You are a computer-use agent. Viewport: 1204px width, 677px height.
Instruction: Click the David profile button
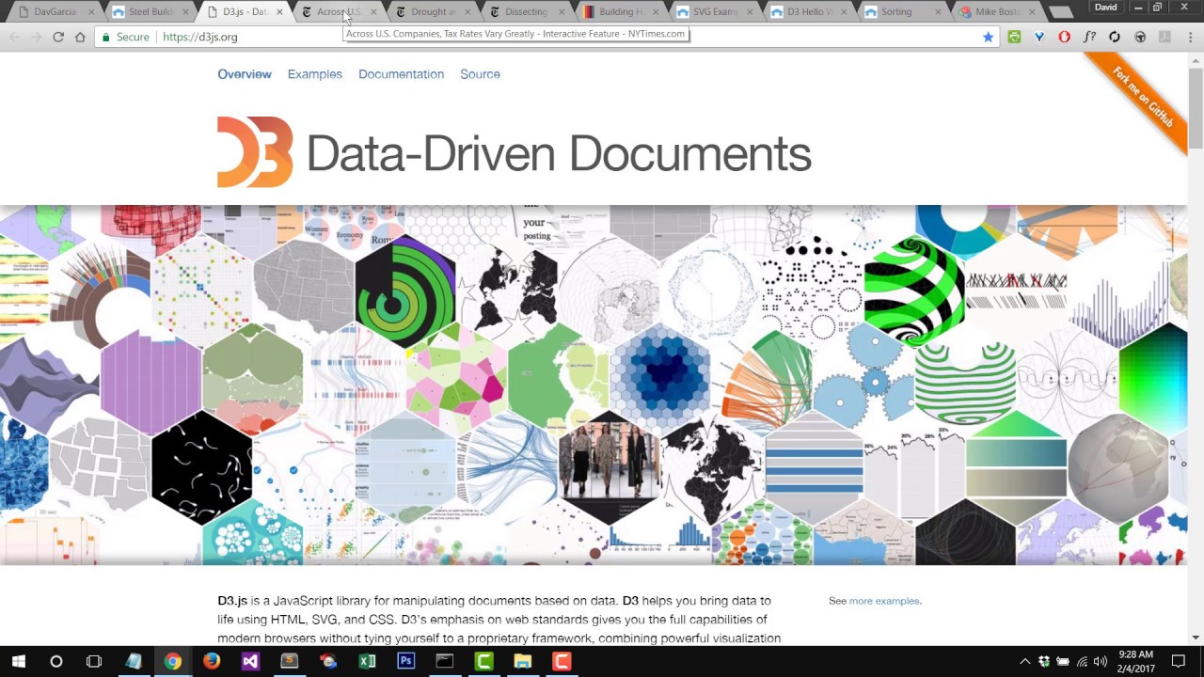(1106, 7)
